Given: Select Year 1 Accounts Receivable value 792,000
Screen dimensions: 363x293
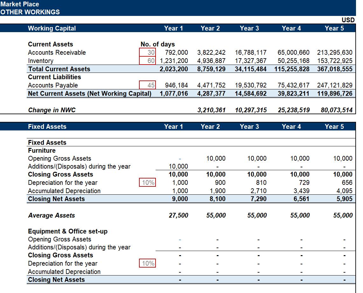Looking at the screenshot, I should point(176,52).
